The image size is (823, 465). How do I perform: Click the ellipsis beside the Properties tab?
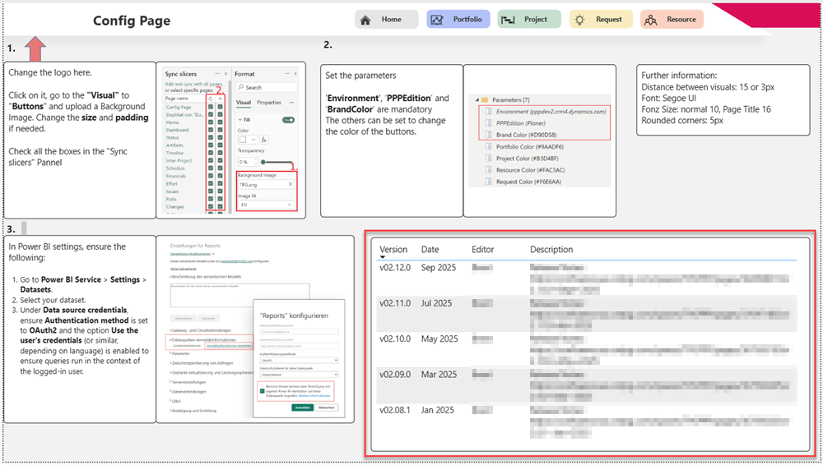(x=291, y=103)
